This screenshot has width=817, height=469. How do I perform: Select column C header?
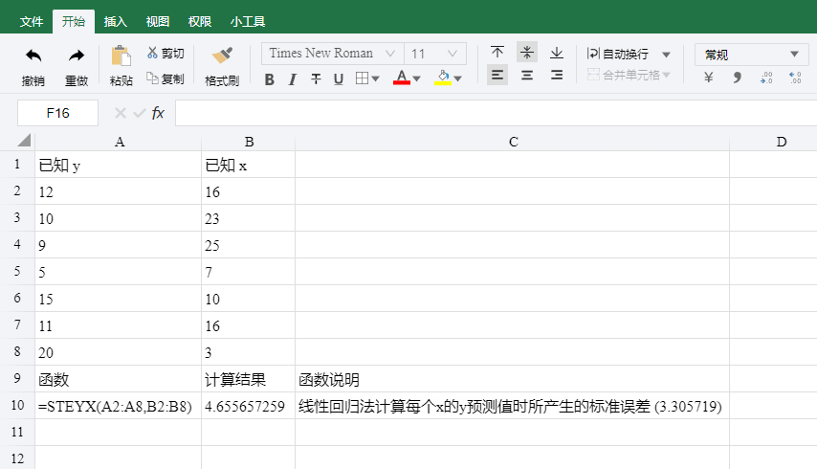pos(513,142)
